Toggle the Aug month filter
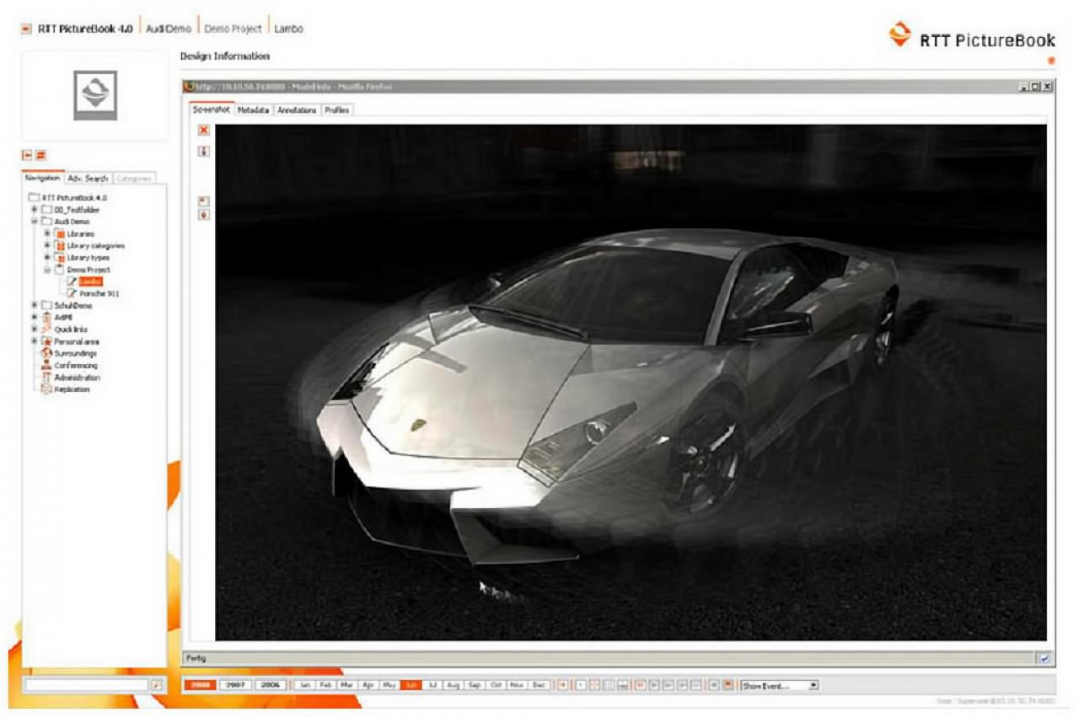Viewport: 1079px width, 718px height. pyautogui.click(x=454, y=686)
